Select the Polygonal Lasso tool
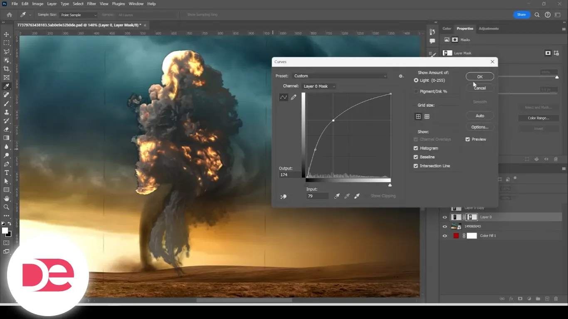Image resolution: width=568 pixels, height=319 pixels. pos(6,52)
